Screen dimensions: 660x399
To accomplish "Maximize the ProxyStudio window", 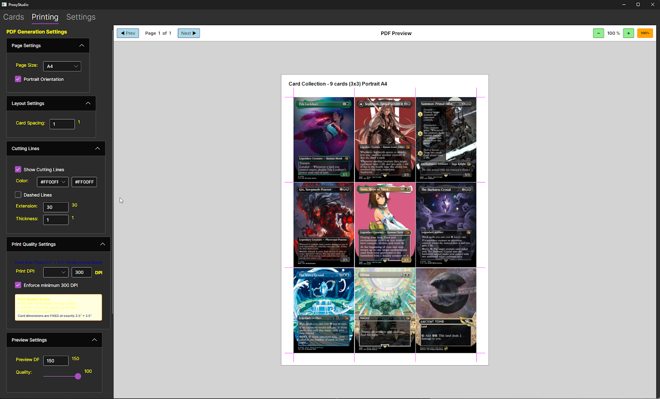I will pyautogui.click(x=638, y=5).
